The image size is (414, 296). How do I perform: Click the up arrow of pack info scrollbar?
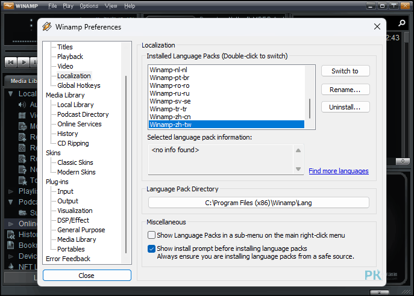[x=298, y=150]
